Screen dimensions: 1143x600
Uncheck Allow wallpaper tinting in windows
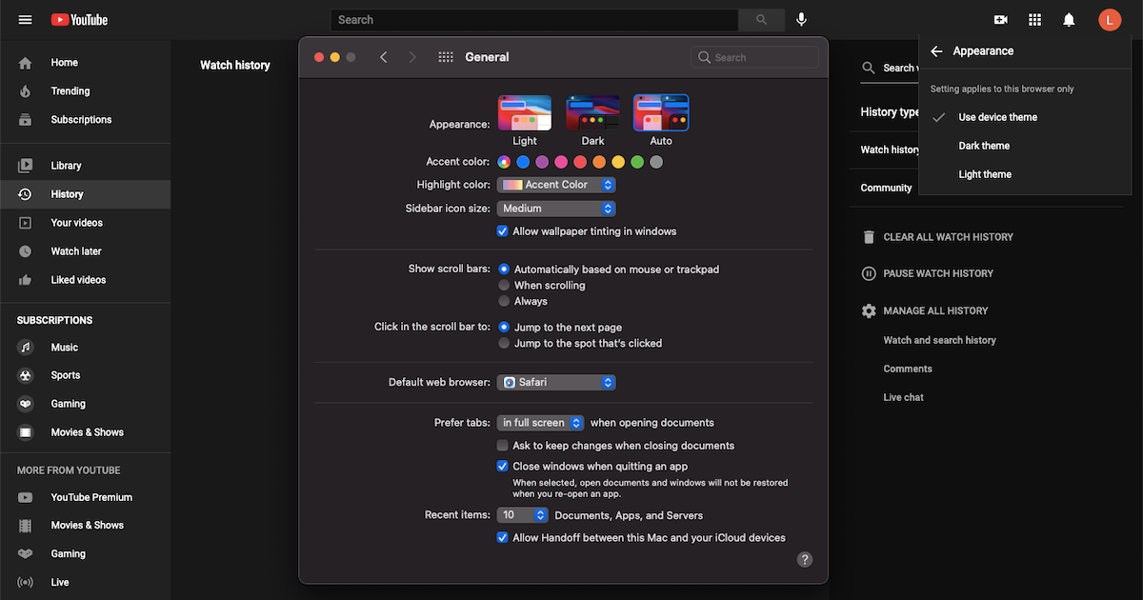pos(502,230)
